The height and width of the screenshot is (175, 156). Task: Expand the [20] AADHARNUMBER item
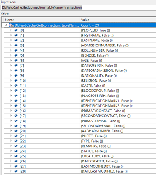click(x=11, y=131)
